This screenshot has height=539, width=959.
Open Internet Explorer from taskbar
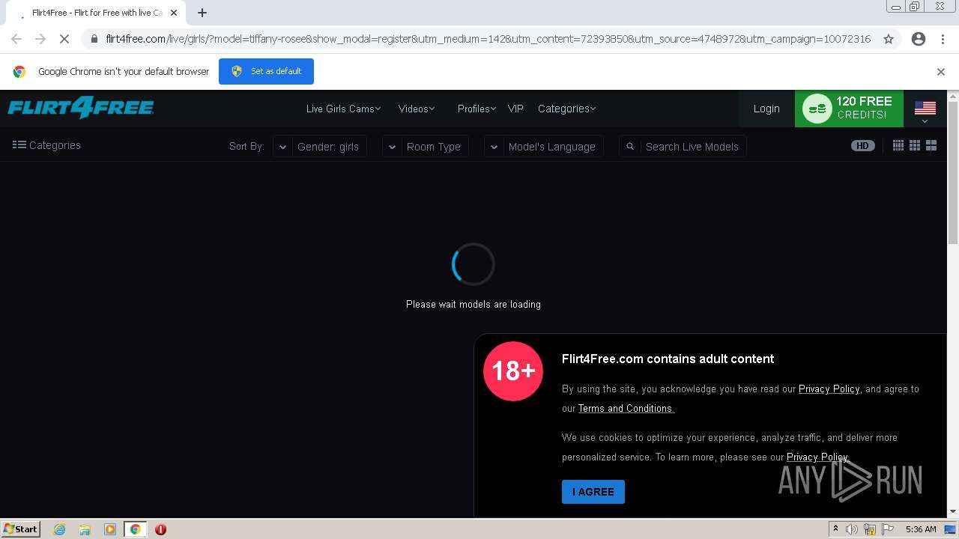[x=59, y=529]
